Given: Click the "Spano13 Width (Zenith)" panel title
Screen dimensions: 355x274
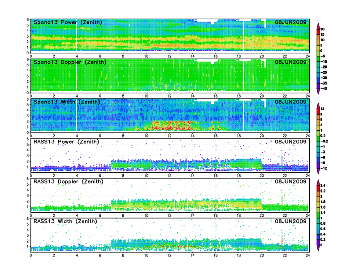Looking at the screenshot, I should click(67, 102).
